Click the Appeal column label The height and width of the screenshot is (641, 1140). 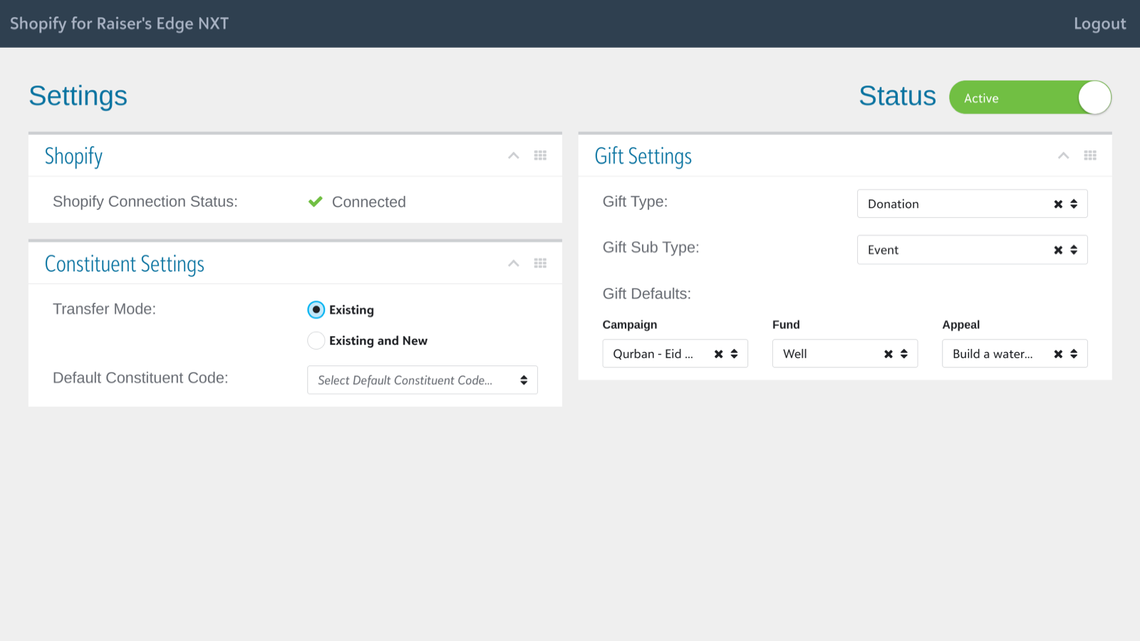[x=961, y=325]
